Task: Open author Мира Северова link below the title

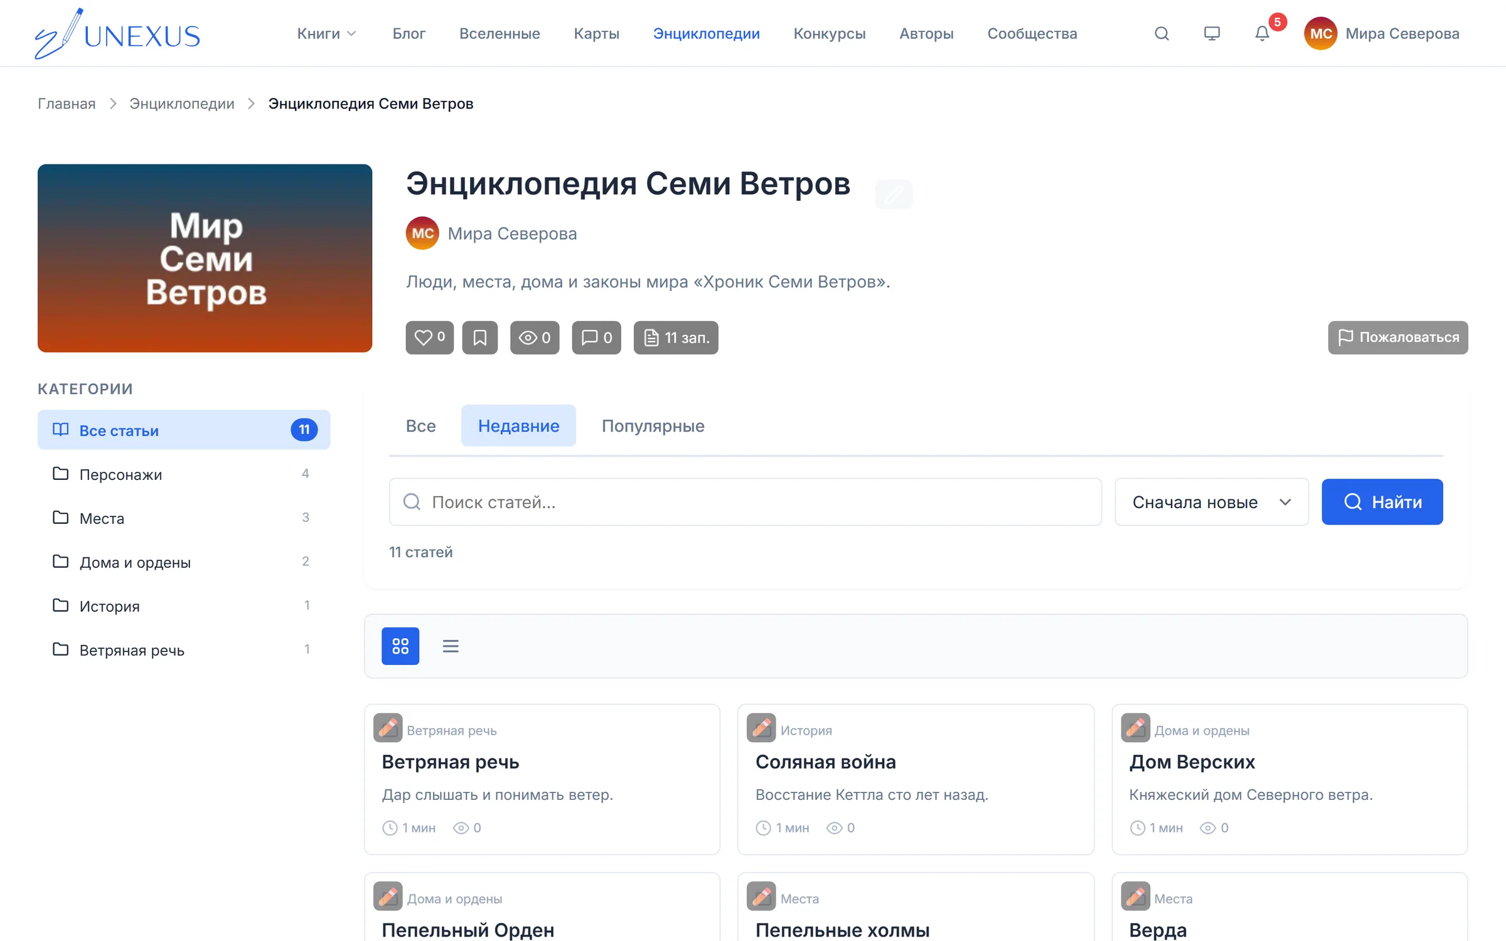Action: [x=491, y=233]
